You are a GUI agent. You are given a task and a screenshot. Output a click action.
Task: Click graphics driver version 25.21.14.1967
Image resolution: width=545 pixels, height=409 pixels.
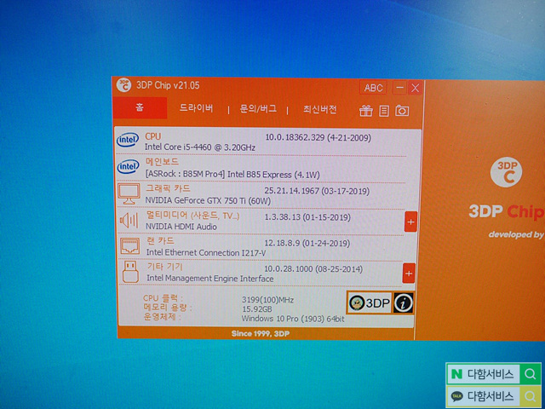click(291, 191)
